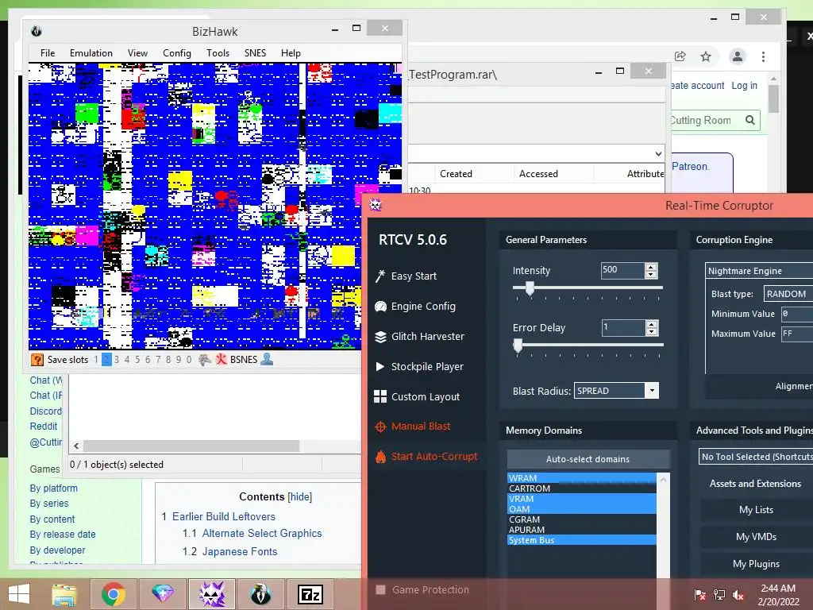Increase Error Delay with up stepper

pos(651,324)
